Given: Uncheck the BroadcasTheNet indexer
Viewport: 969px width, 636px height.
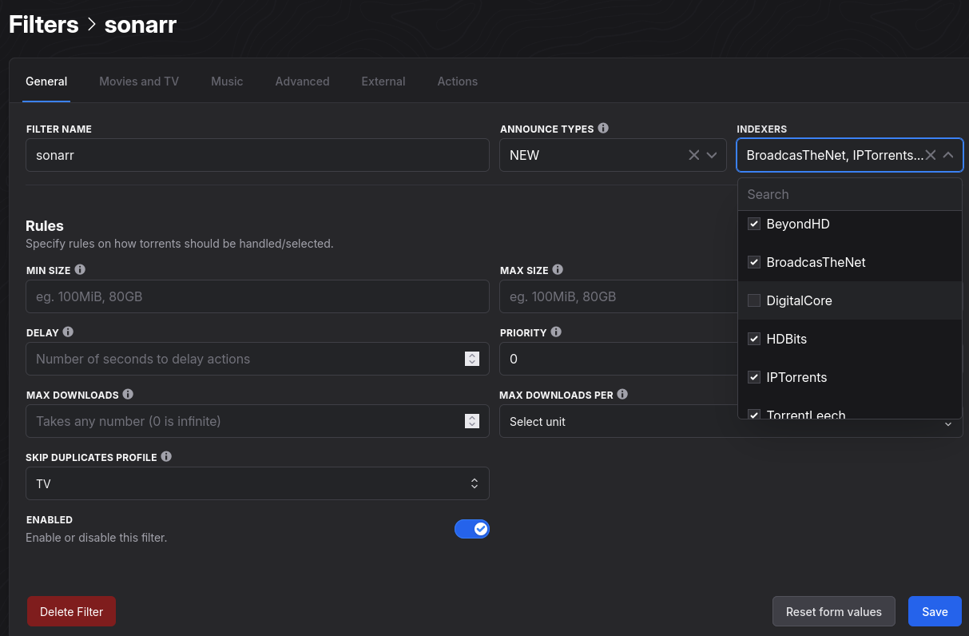Looking at the screenshot, I should (x=753, y=262).
